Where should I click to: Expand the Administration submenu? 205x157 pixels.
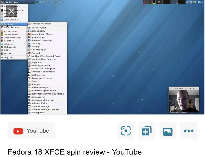pyautogui.click(x=14, y=27)
